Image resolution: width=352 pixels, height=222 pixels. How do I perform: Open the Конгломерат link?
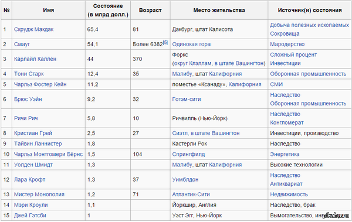(x=287, y=122)
